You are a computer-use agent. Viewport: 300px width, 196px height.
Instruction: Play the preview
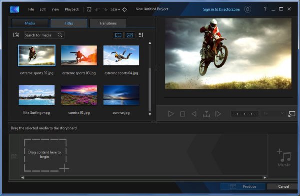pyautogui.click(x=171, y=114)
